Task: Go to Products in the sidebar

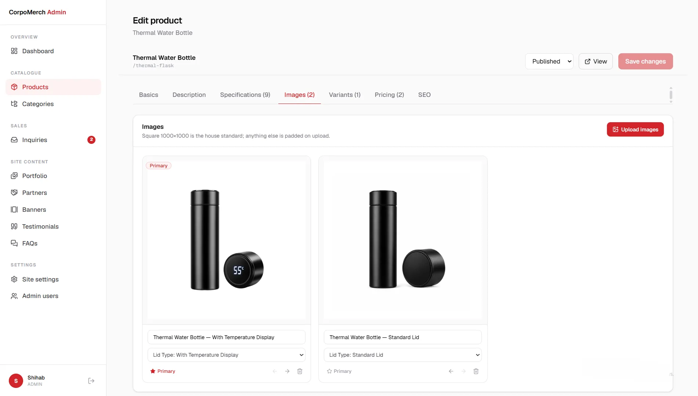Action: click(x=53, y=87)
